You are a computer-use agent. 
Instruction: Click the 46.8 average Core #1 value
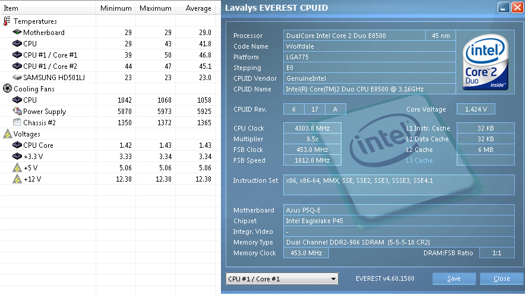coord(205,55)
